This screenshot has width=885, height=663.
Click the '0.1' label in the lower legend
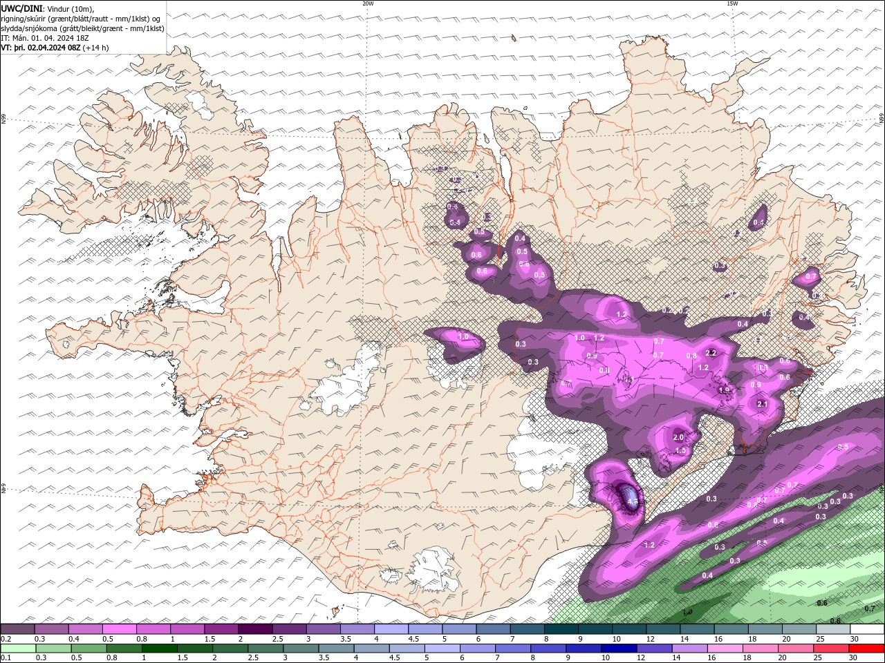tap(6, 657)
